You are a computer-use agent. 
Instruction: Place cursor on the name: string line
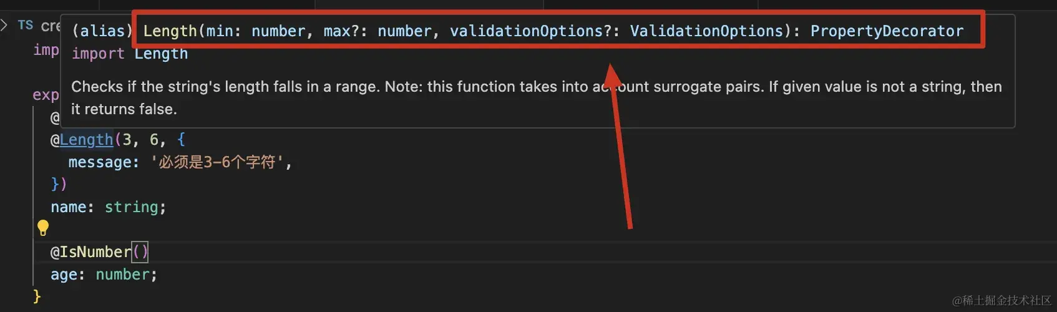109,207
